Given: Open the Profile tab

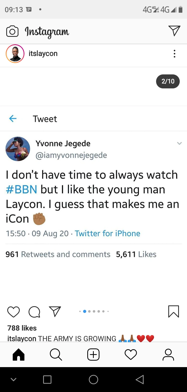Looking at the screenshot, I should pyautogui.click(x=168, y=354).
